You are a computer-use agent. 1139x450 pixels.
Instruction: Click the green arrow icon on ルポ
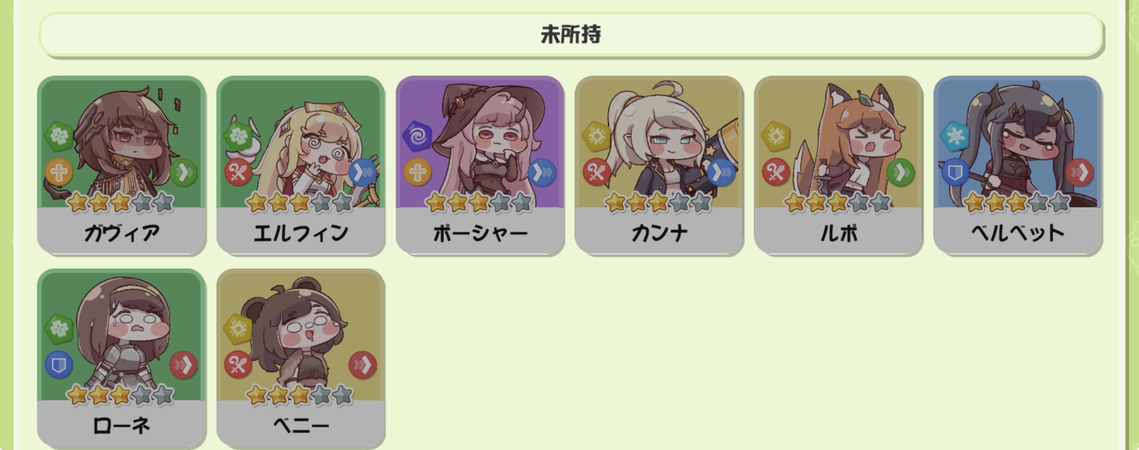tap(900, 173)
